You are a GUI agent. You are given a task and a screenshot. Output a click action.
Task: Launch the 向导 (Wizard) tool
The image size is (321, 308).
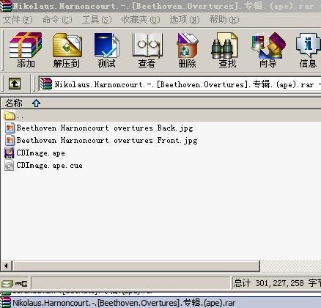point(268,50)
